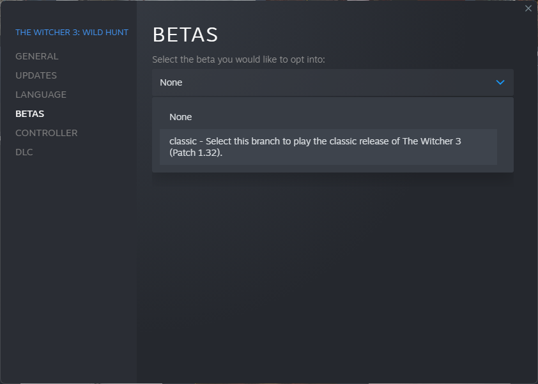Switch to the UPDATES section
538x384 pixels.
tap(36, 75)
